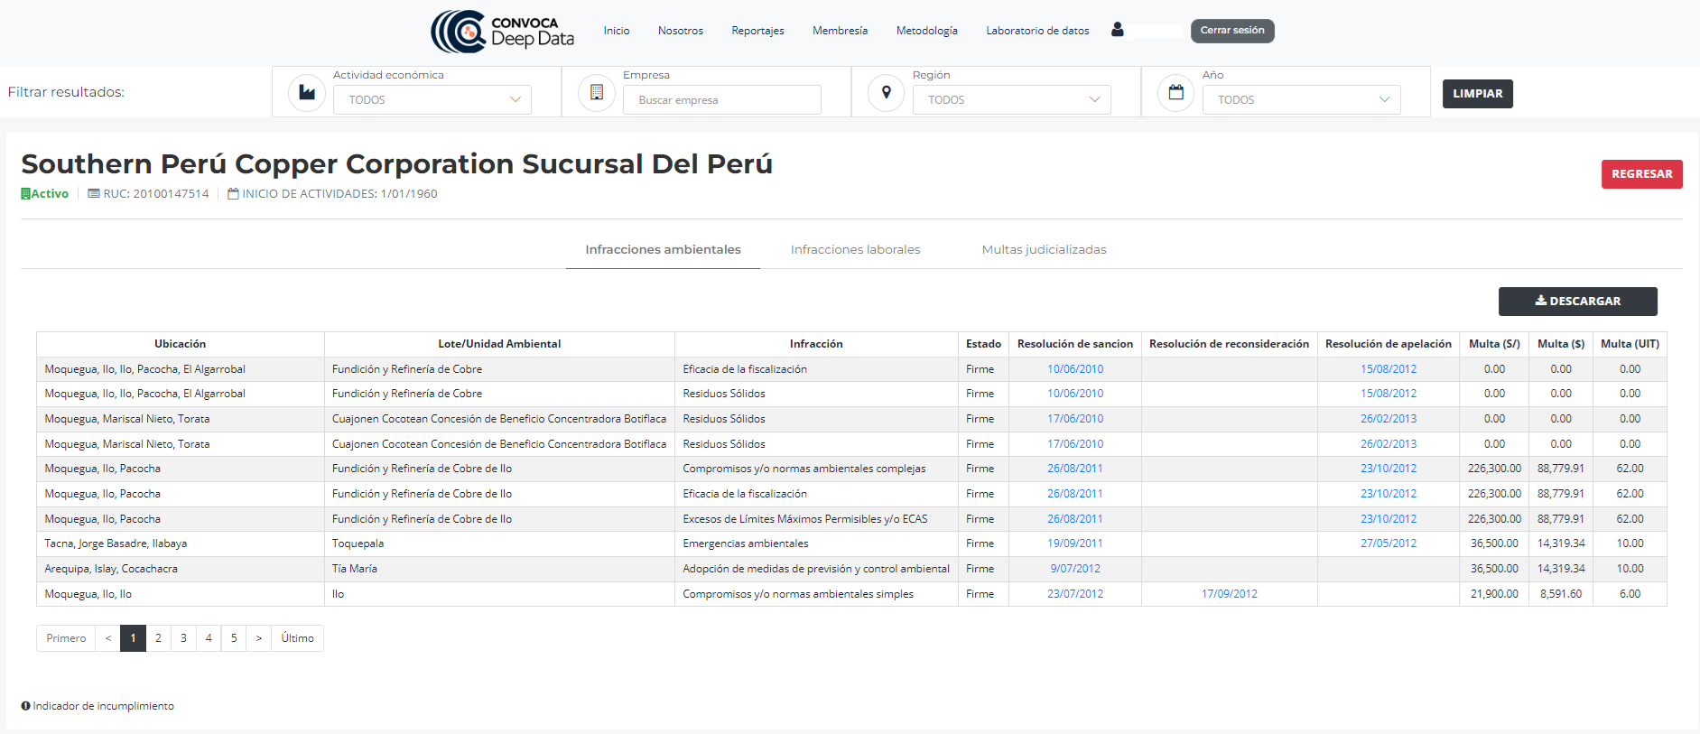The width and height of the screenshot is (1700, 734).
Task: Click the 8,591.60 fine value
Action: (x=1561, y=594)
